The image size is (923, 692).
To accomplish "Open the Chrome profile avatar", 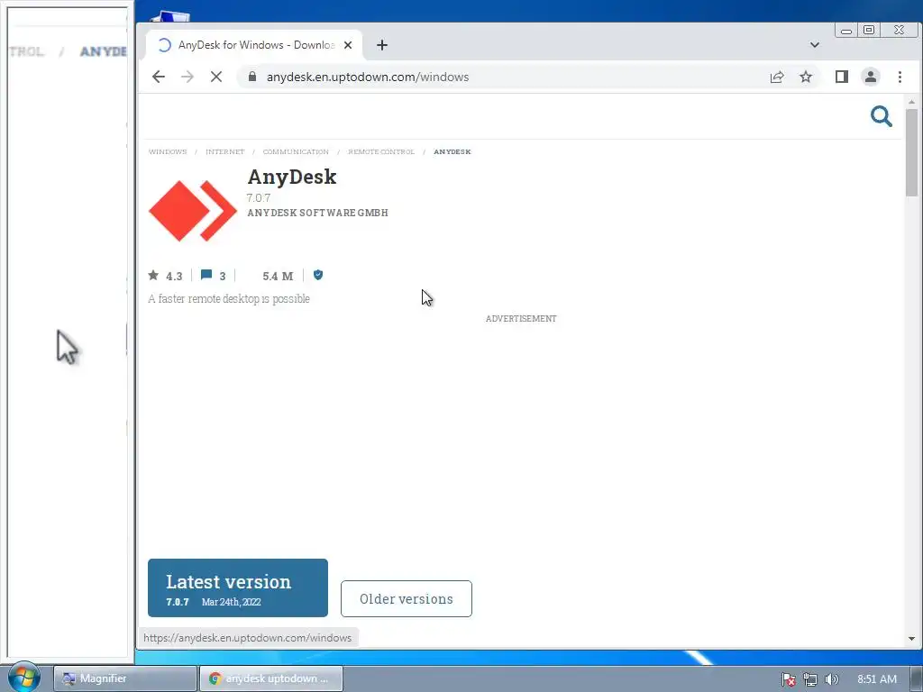I will 871,77.
